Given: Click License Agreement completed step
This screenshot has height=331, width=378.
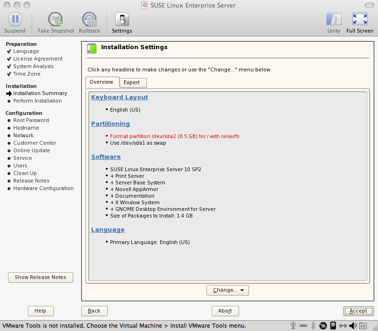Looking at the screenshot, I should [x=38, y=59].
